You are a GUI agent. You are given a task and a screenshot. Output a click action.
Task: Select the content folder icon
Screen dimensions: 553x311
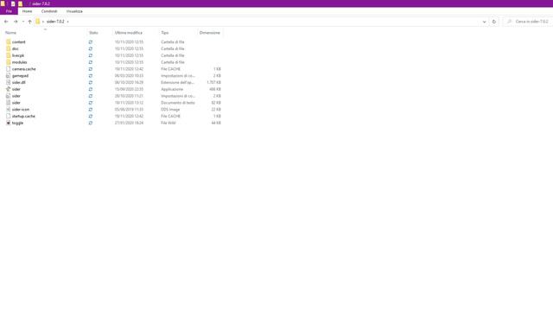(x=9, y=42)
